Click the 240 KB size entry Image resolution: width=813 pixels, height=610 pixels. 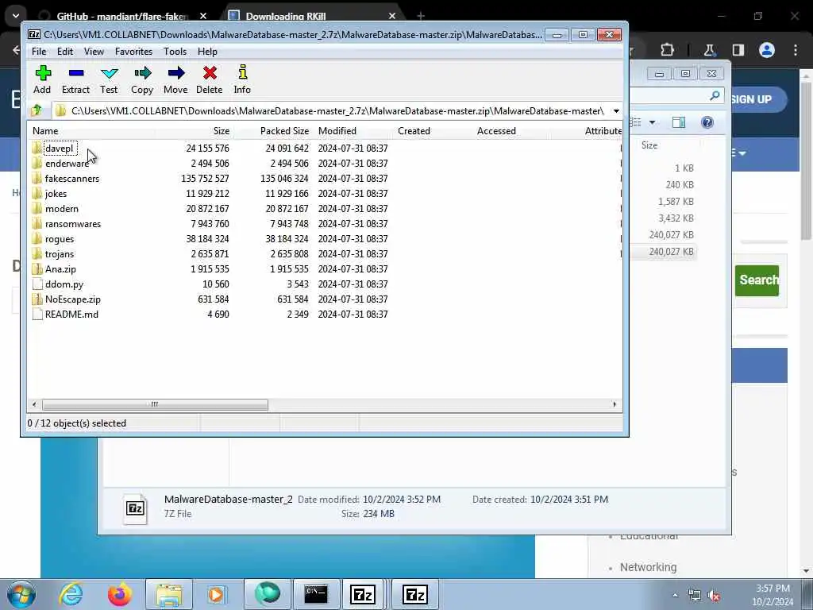(680, 184)
